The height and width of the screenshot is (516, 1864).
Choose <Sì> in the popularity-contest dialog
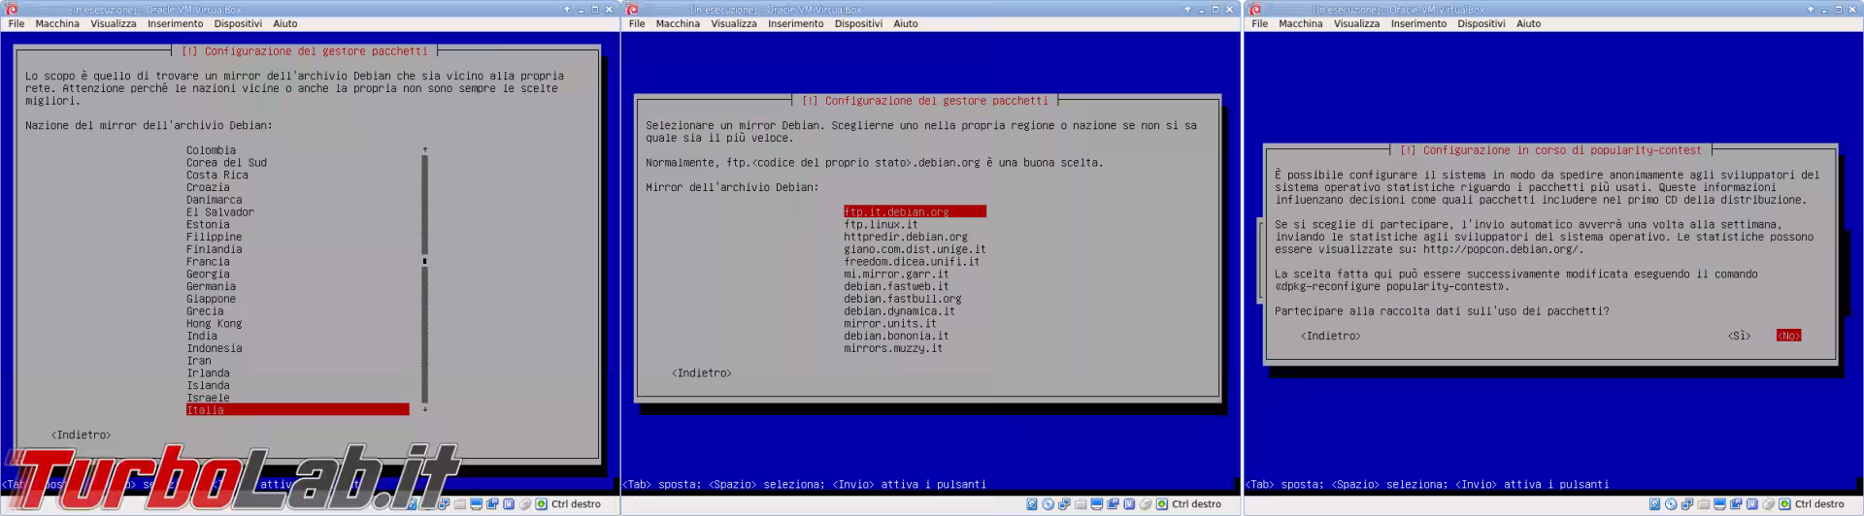(1739, 336)
